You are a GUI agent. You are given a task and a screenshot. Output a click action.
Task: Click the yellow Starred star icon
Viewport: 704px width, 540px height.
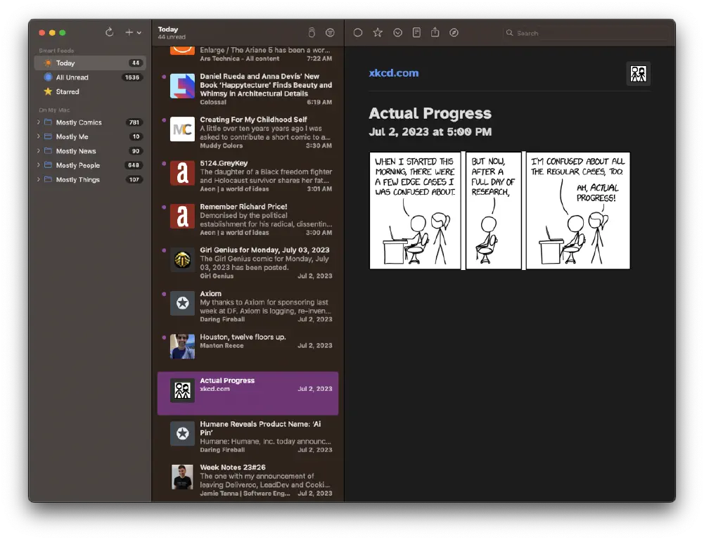(x=48, y=91)
